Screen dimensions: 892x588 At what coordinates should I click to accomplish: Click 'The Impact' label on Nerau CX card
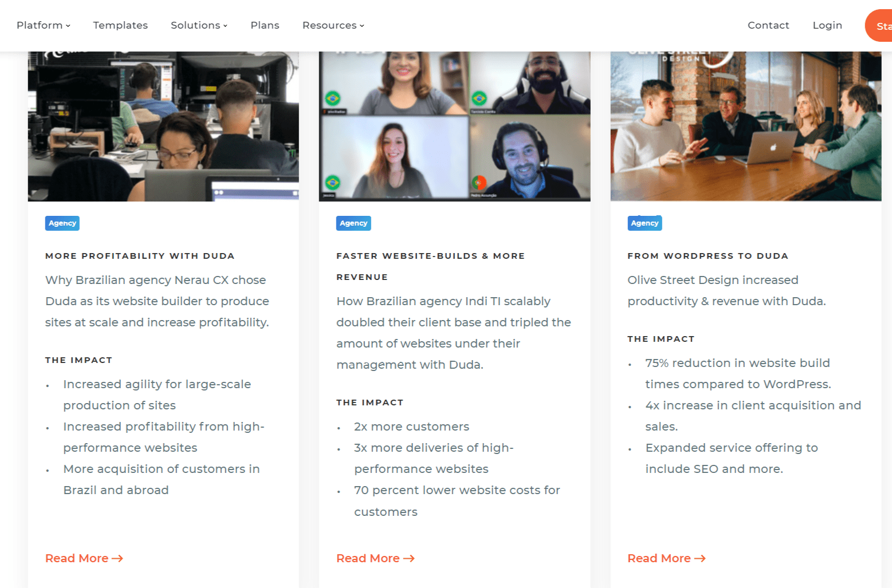(79, 360)
